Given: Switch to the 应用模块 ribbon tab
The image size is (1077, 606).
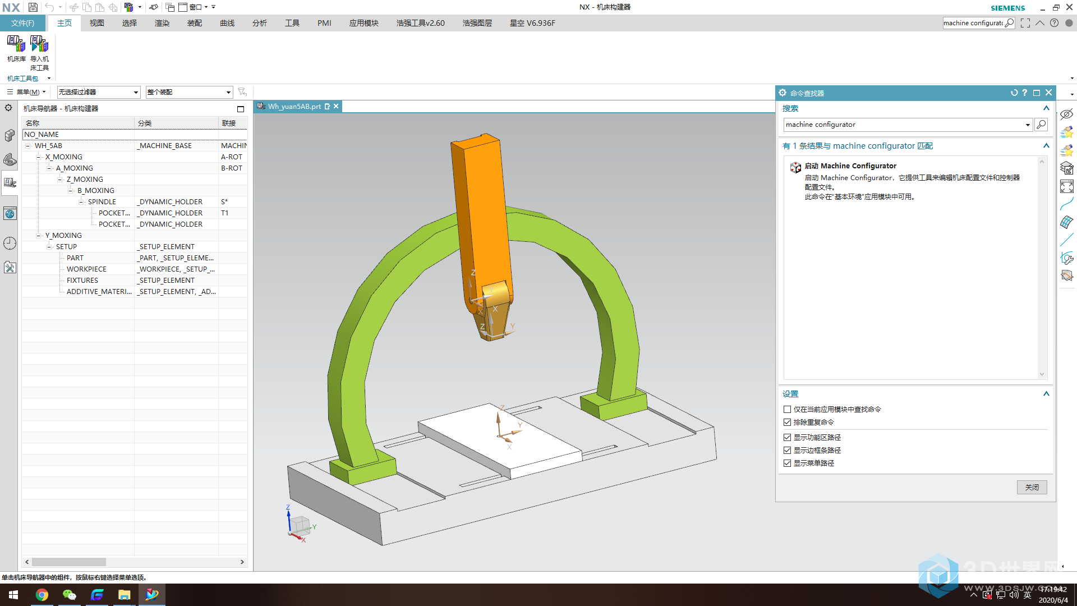Looking at the screenshot, I should tap(364, 23).
